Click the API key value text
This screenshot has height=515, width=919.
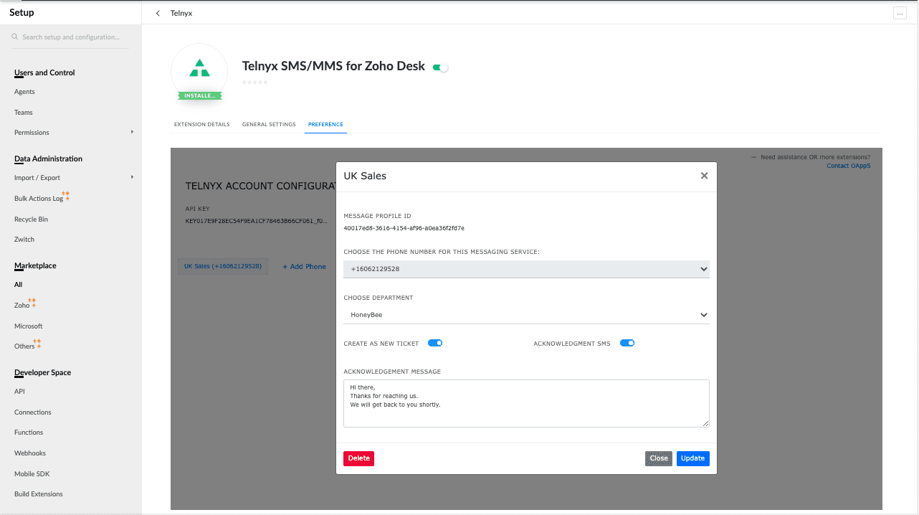257,221
